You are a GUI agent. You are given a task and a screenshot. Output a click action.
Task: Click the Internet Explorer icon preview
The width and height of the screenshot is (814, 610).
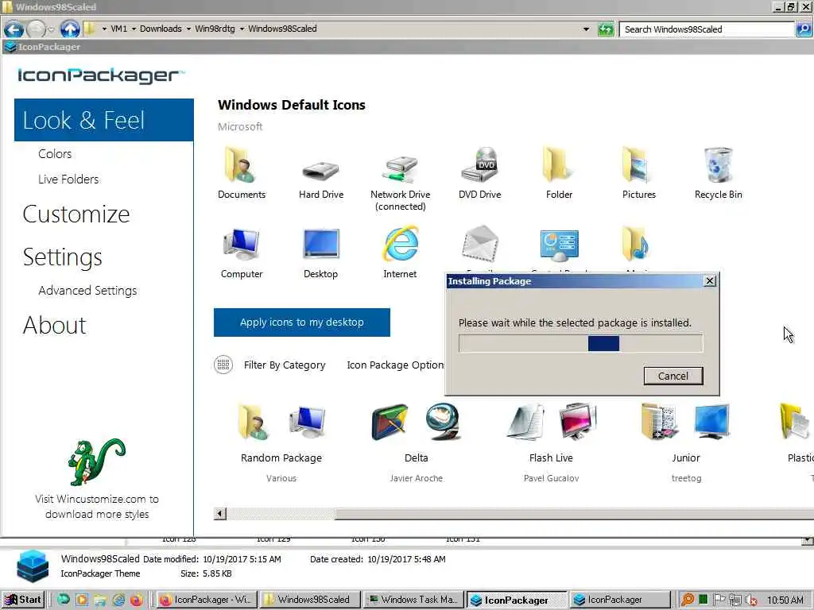(x=401, y=243)
